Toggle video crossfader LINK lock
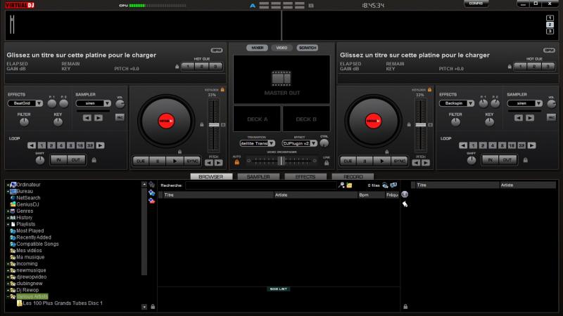Image resolution: width=563 pixels, height=316 pixels. tap(327, 163)
